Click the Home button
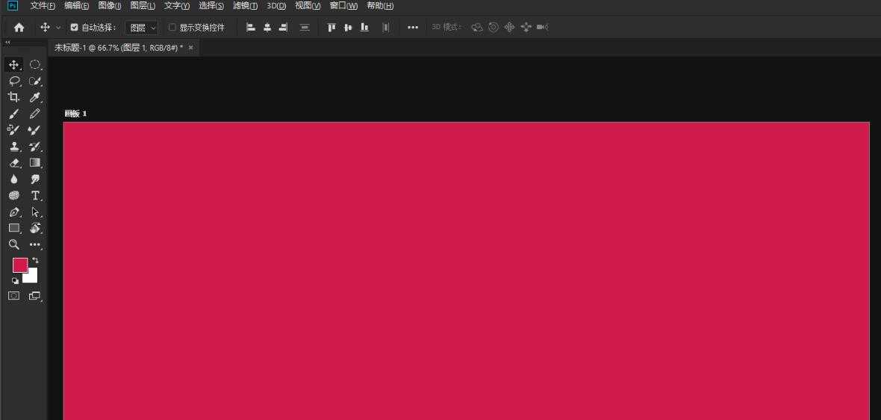 pyautogui.click(x=19, y=28)
